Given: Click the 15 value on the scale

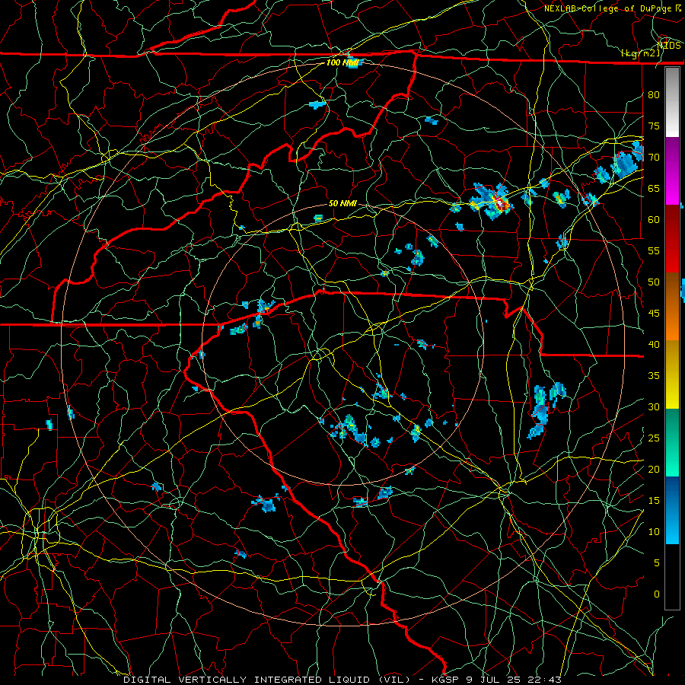Looking at the screenshot, I should point(654,501).
